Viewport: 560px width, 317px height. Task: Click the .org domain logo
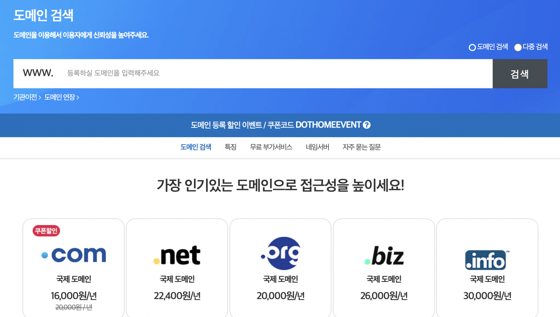[281, 253]
